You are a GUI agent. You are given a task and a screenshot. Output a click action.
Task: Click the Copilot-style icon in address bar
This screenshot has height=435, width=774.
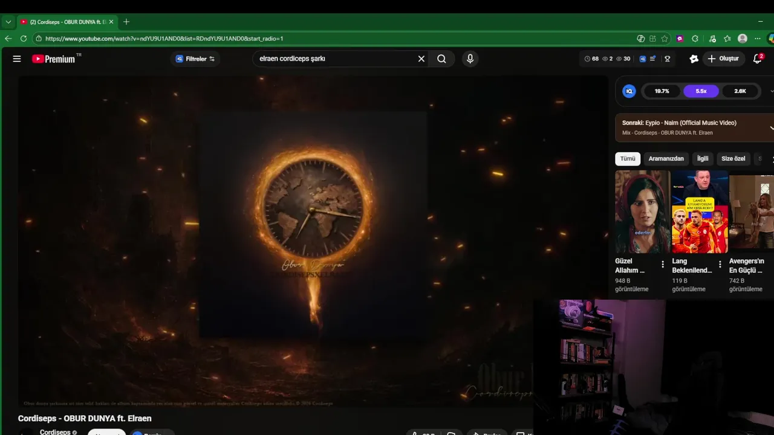point(641,38)
